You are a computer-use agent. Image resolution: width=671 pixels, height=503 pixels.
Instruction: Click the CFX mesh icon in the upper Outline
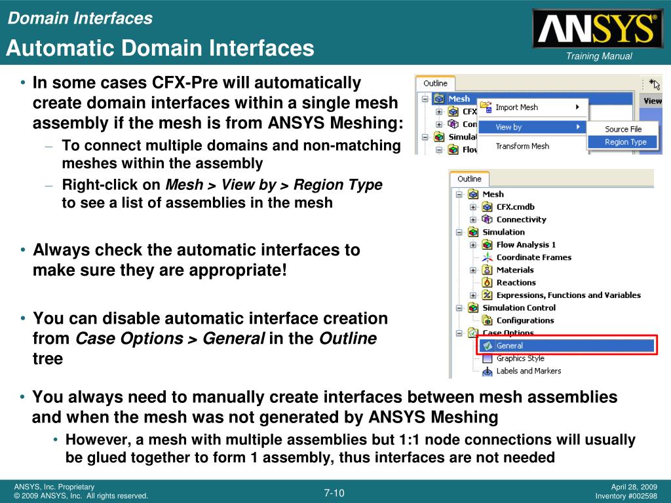[x=453, y=111]
